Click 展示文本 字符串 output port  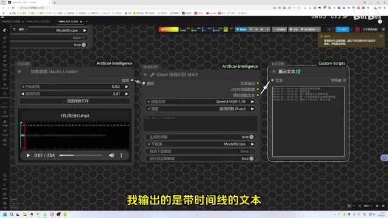pos(345,80)
